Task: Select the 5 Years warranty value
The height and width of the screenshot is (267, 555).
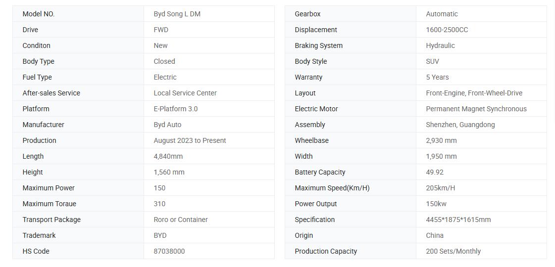Action: (437, 77)
